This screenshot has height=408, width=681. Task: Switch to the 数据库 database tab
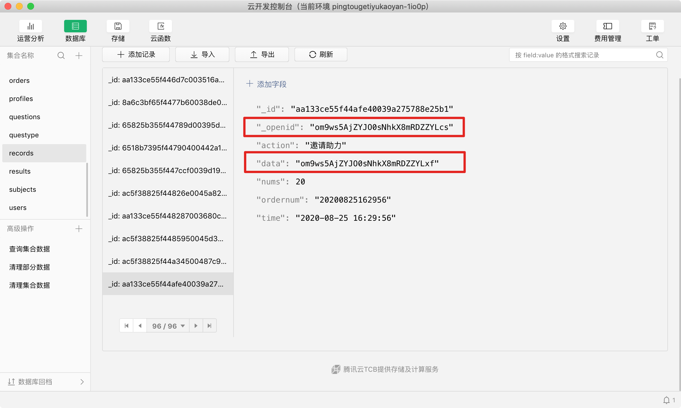pyautogui.click(x=75, y=26)
